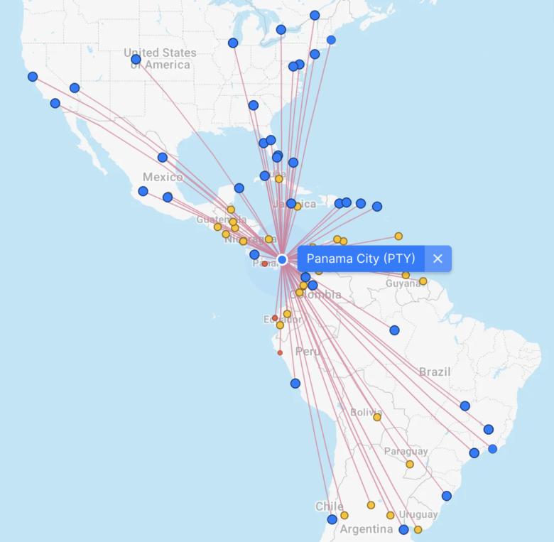Click the yellow marker under Paraguay label

pyautogui.click(x=410, y=465)
